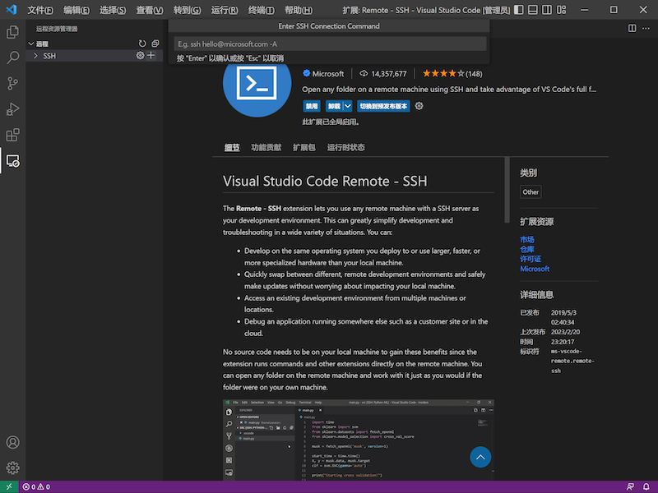Screen dimensions: 658x493
Task: Open the Extensions view in activity bar
Action: coord(12,135)
